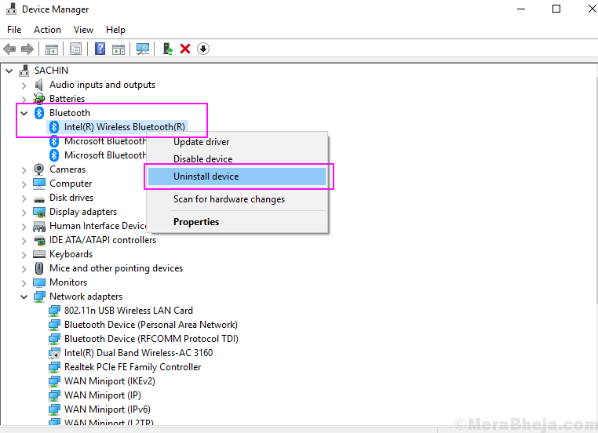Click Scan for hardware changes monitor icon

coord(143,49)
